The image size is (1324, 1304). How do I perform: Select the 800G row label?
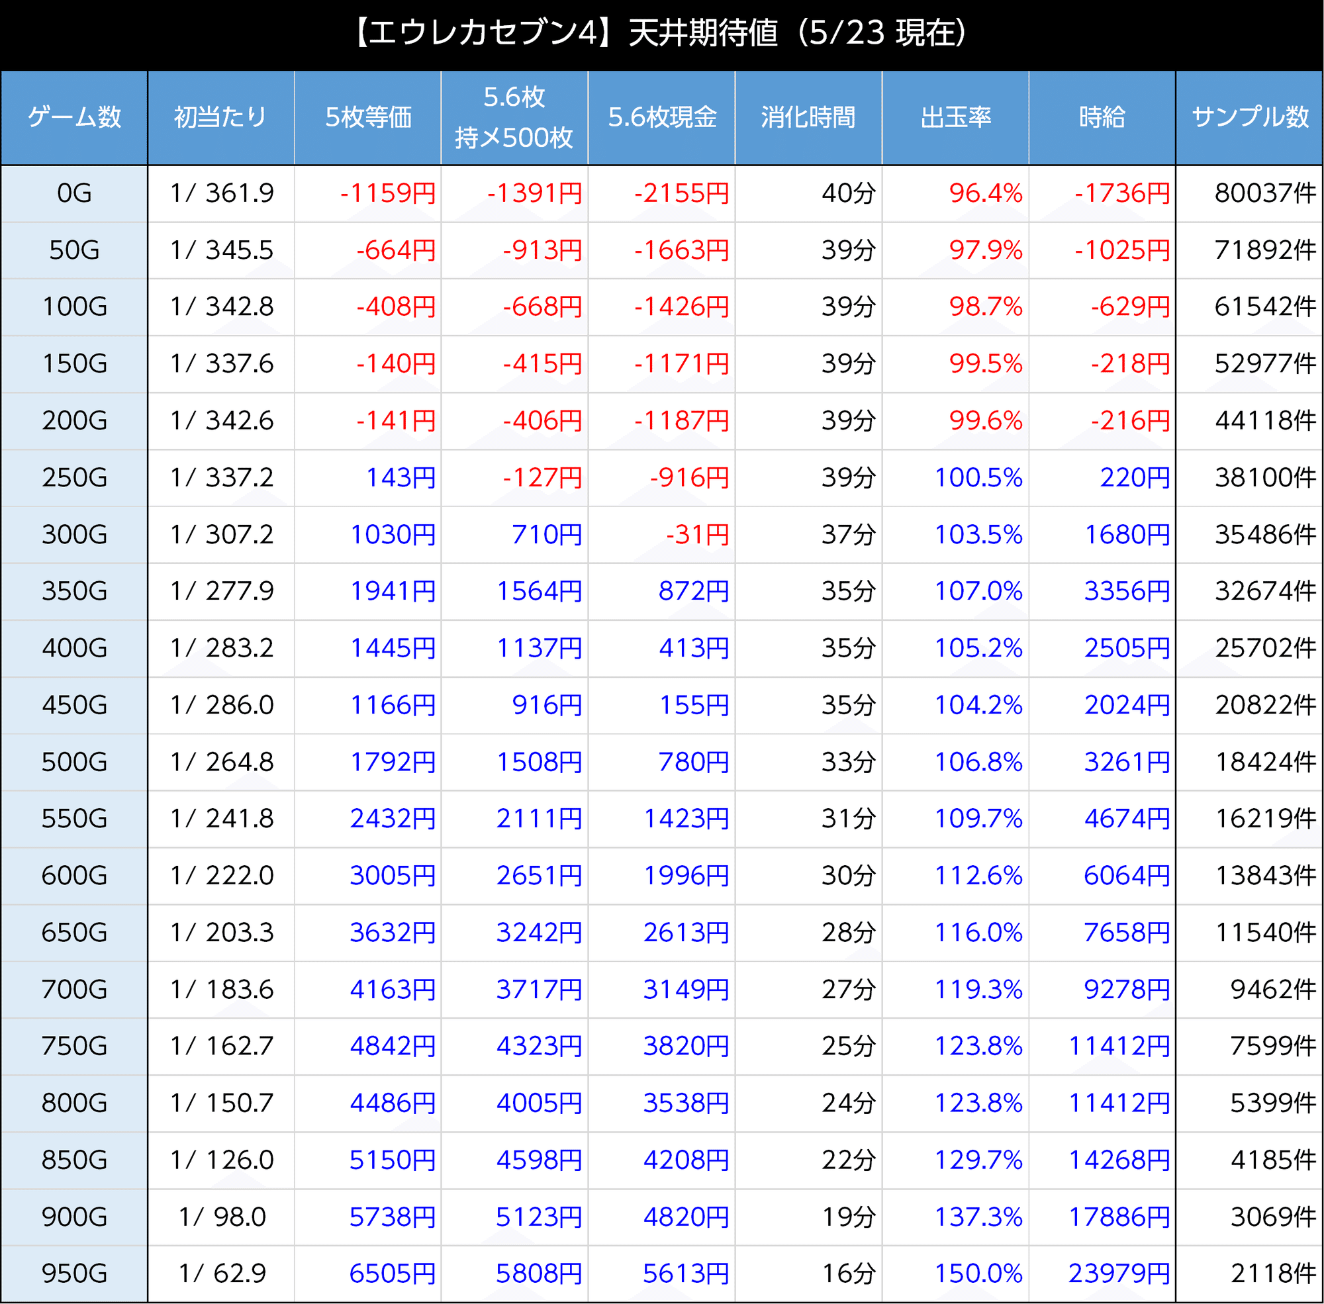click(x=74, y=1103)
